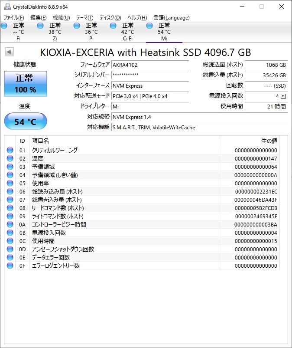
Task: Click status orb for 07 総書き込み量
Action: pyautogui.click(x=10, y=200)
